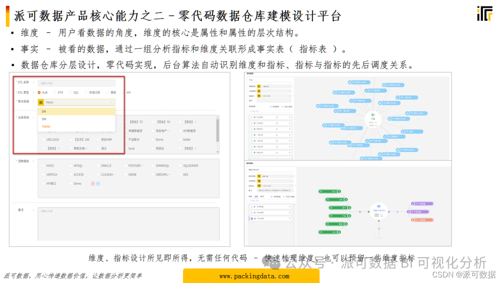Check the kettle business system checkbox

coord(180,140)
